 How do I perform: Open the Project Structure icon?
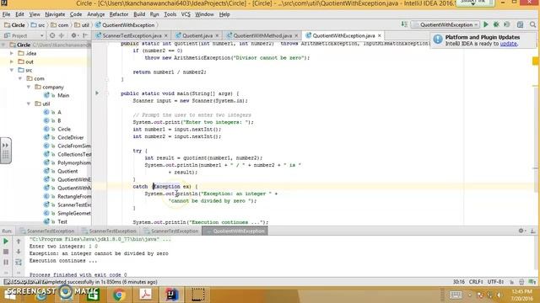pos(521,24)
